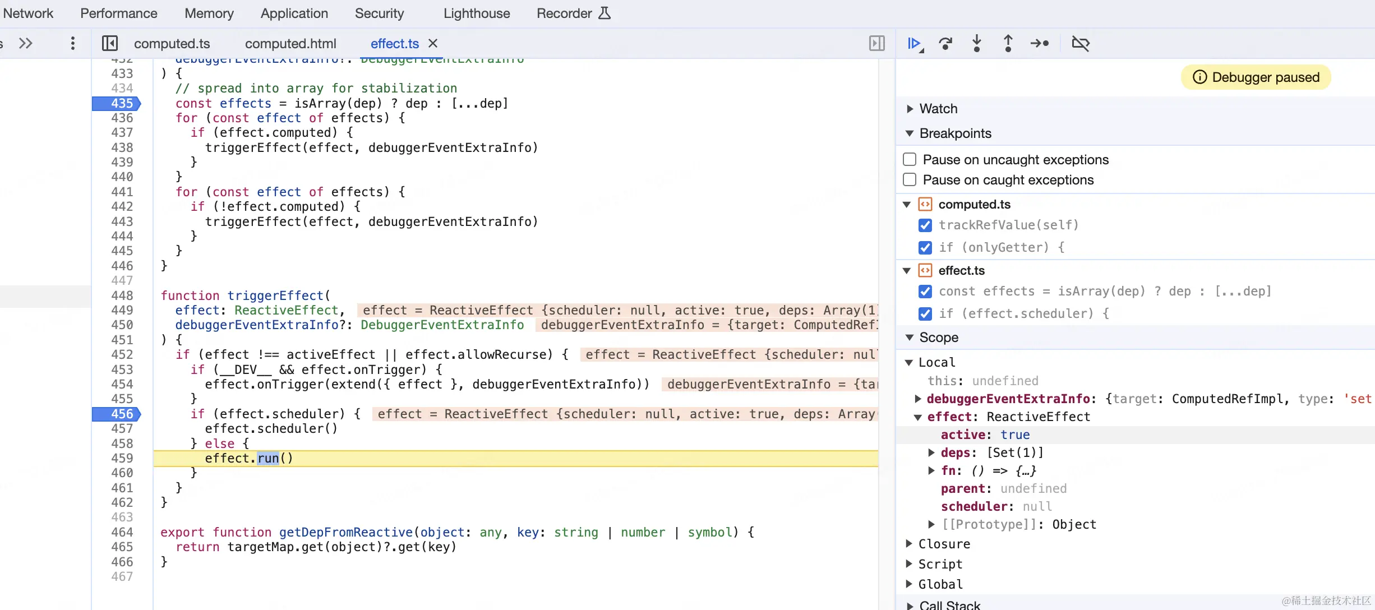Open the Security panel
This screenshot has width=1375, height=610.
[379, 13]
